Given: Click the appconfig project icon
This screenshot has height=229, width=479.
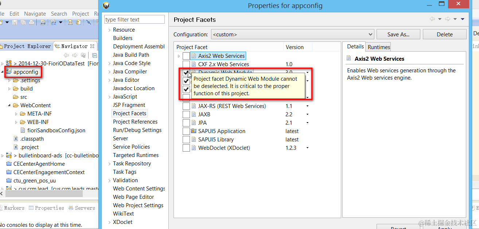Looking at the screenshot, I should pyautogui.click(x=9, y=72).
